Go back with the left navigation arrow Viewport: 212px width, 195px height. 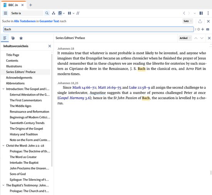pyautogui.click(x=184, y=13)
